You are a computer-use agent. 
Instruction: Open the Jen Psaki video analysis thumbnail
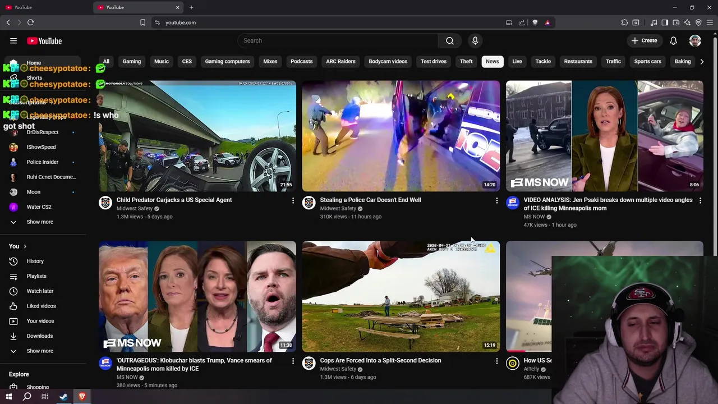click(604, 136)
